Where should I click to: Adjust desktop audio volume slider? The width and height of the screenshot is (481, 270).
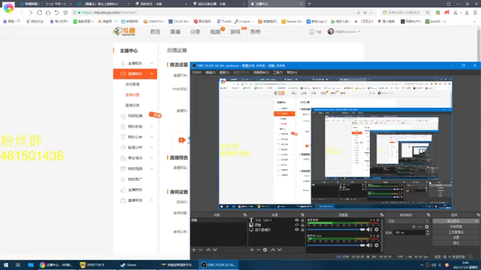(336, 230)
